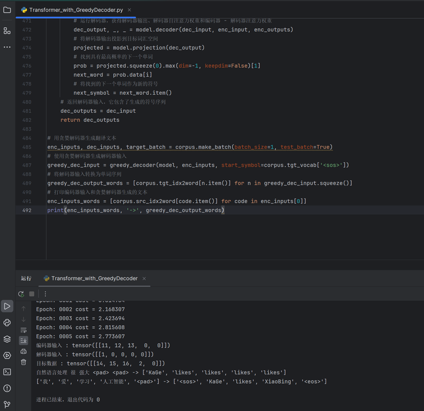Image resolution: width=424 pixels, height=411 pixels.
Task: Place cursor on line 492 print statement
Action: 136,210
